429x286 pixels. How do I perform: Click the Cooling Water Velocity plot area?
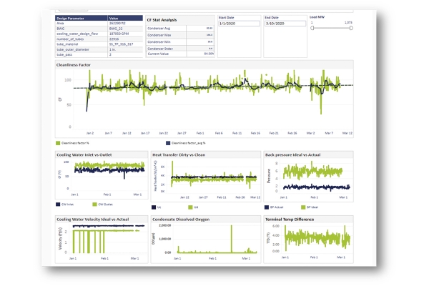coord(109,239)
